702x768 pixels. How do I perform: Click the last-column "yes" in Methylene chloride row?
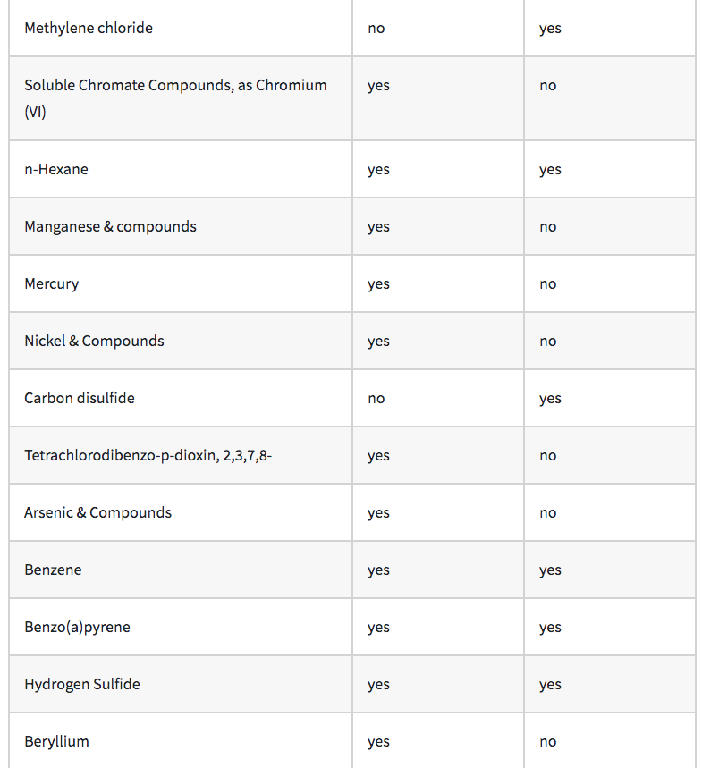[550, 29]
